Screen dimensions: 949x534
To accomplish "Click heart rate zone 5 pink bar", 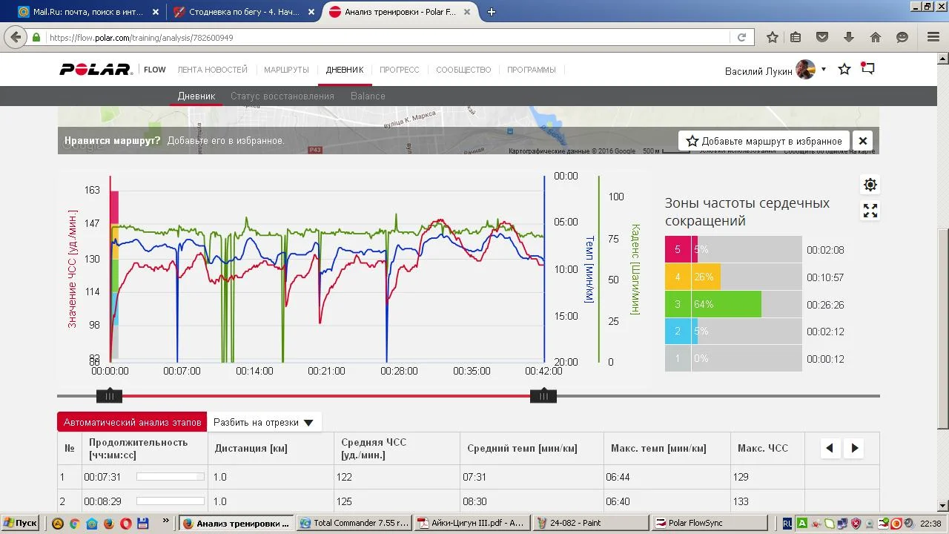I will (681, 250).
